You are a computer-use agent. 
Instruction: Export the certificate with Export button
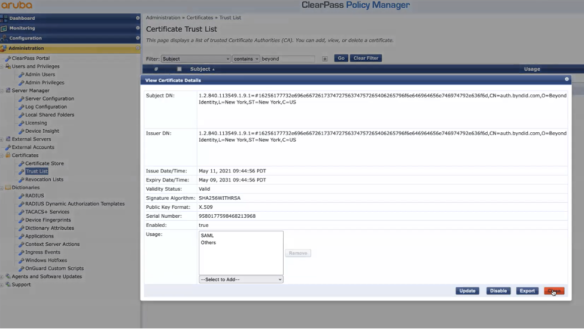(527, 291)
